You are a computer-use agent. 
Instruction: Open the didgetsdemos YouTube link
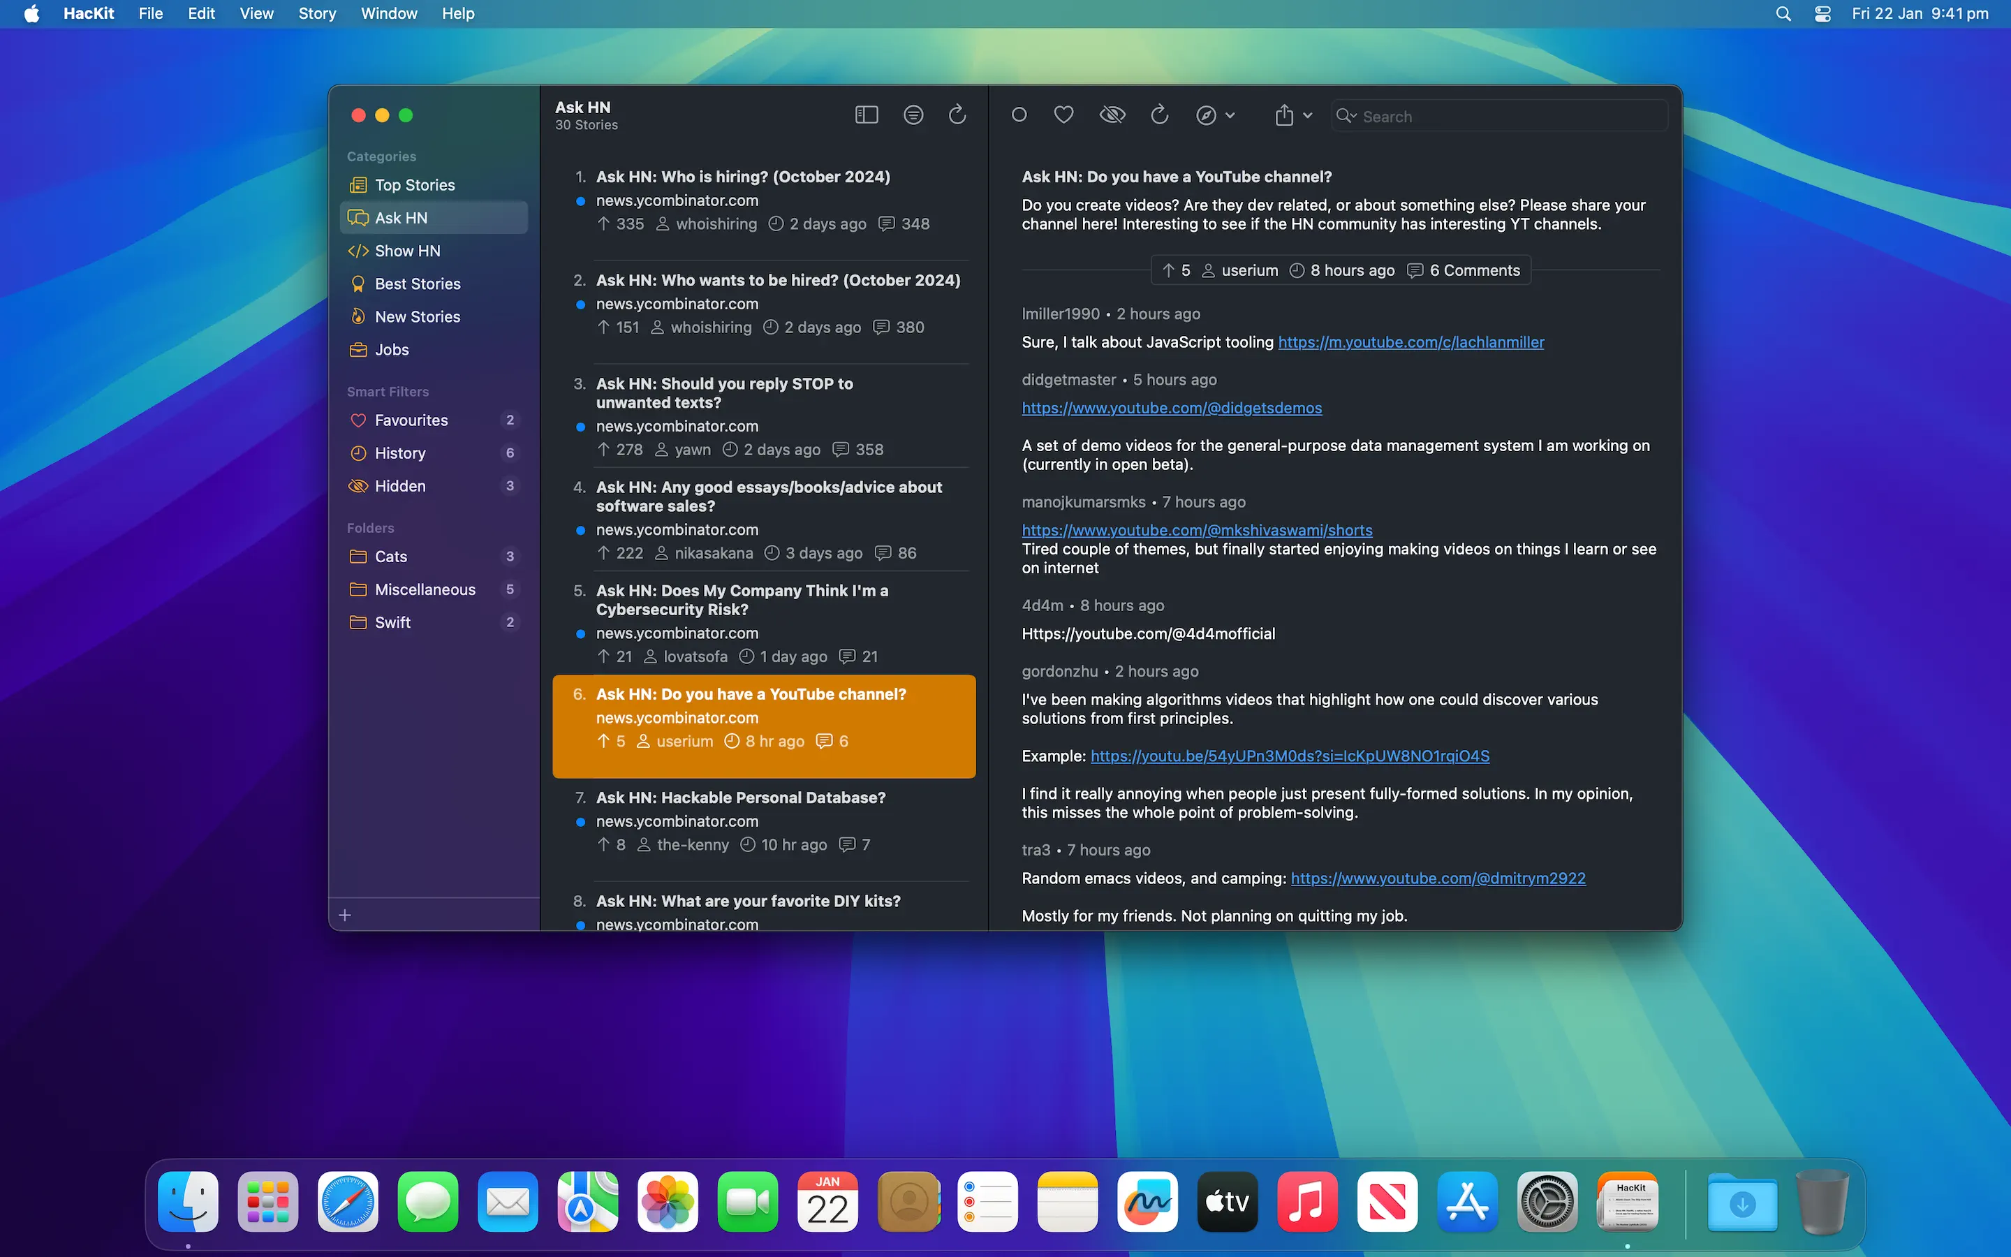(1171, 407)
